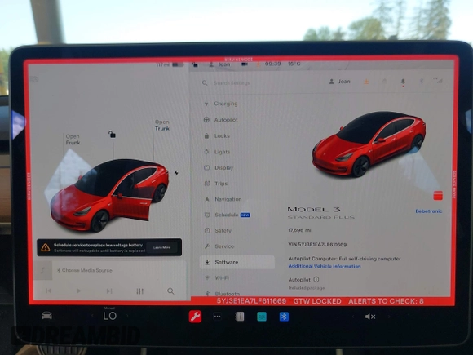
Task: Open Additional Vehicle Information link
Action: [325, 266]
